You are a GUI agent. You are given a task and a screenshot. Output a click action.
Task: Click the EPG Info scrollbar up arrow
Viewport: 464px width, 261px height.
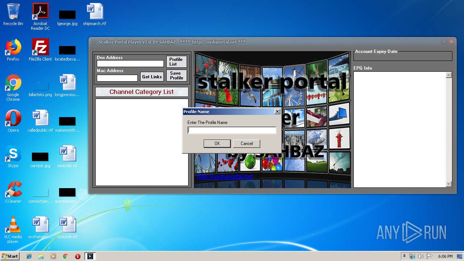[x=449, y=75]
